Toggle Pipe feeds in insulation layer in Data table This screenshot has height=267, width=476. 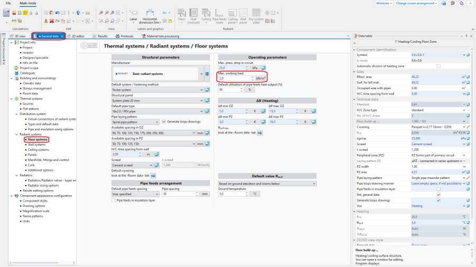pos(438,189)
